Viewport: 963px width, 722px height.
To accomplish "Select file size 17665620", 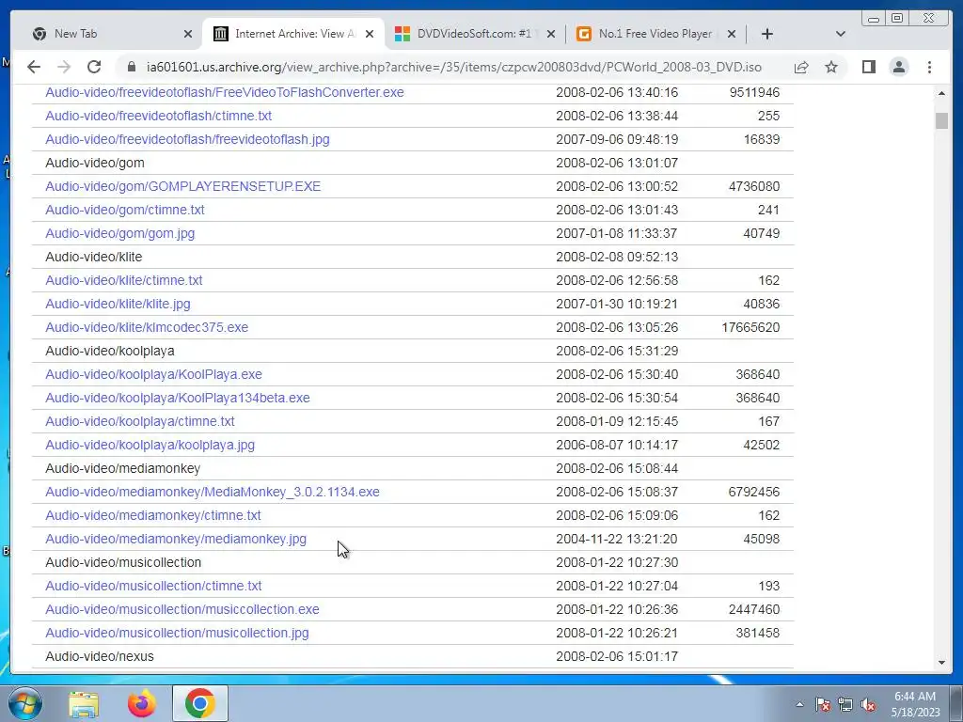I will pos(750,327).
